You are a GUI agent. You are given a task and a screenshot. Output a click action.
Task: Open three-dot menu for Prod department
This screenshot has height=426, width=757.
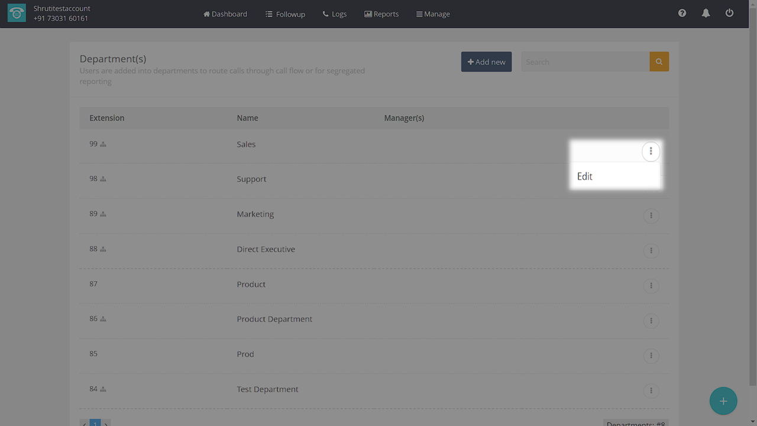coord(651,356)
